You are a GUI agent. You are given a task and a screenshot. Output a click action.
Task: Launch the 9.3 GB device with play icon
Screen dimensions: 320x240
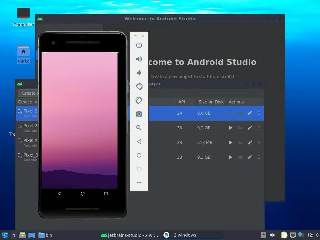point(231,157)
